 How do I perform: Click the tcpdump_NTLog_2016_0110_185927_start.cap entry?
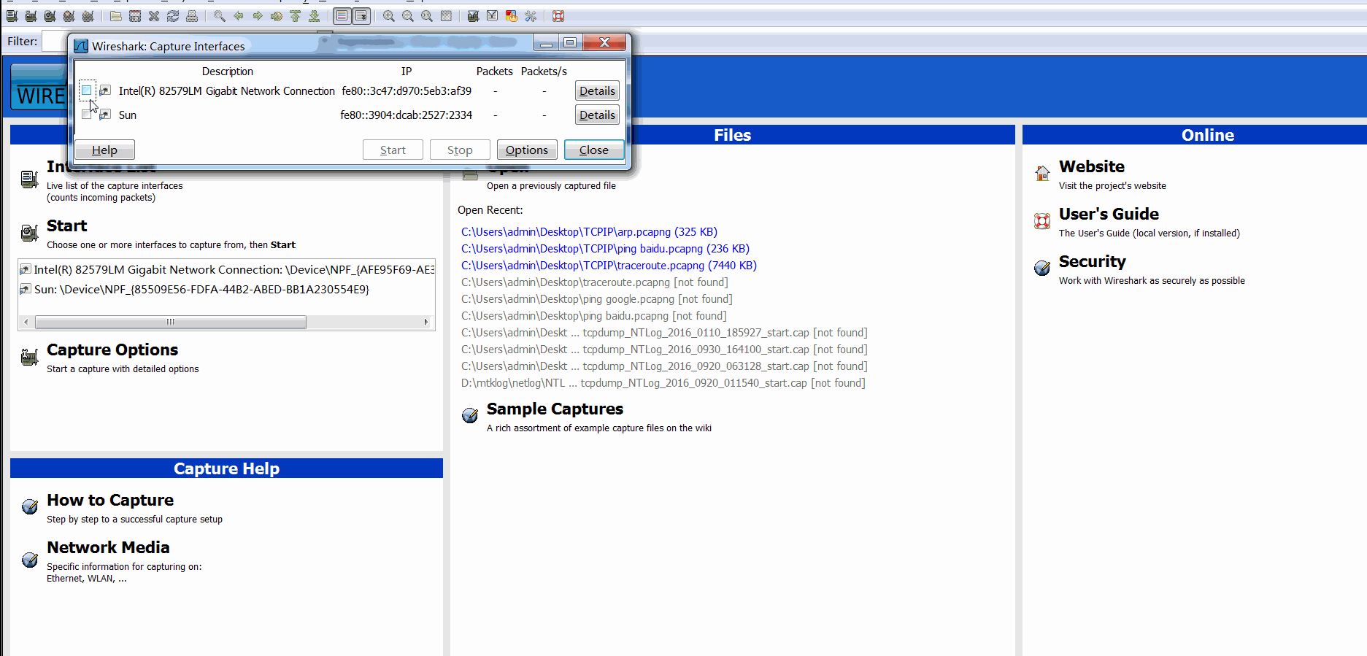[664, 333]
